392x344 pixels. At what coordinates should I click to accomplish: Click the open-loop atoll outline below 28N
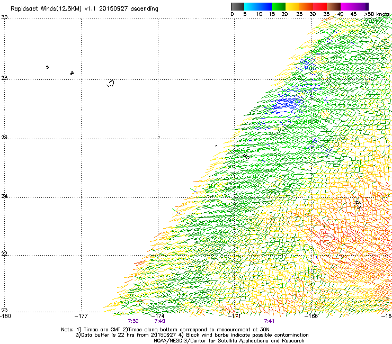coord(111,84)
